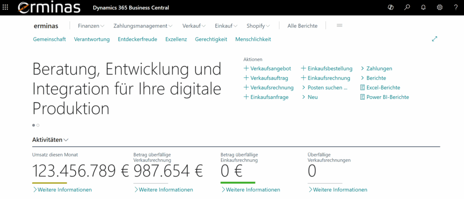Click the 0 Überfällige Verkaufsrechnungen count
Viewport: 464px width, 199px height.
(x=312, y=171)
